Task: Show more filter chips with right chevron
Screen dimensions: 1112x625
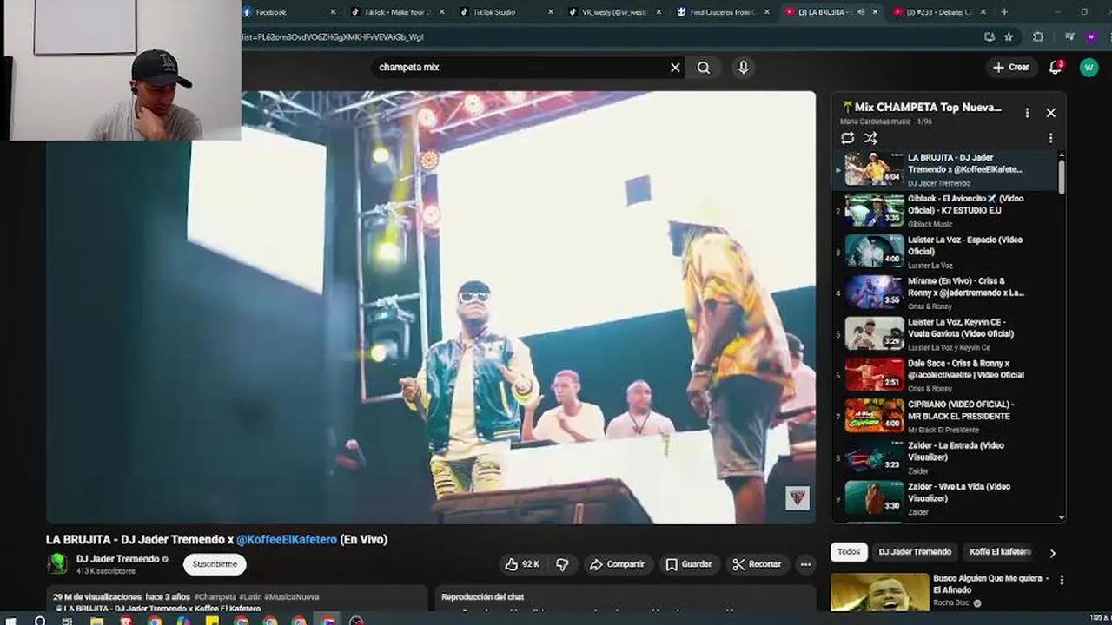Action: point(1052,553)
